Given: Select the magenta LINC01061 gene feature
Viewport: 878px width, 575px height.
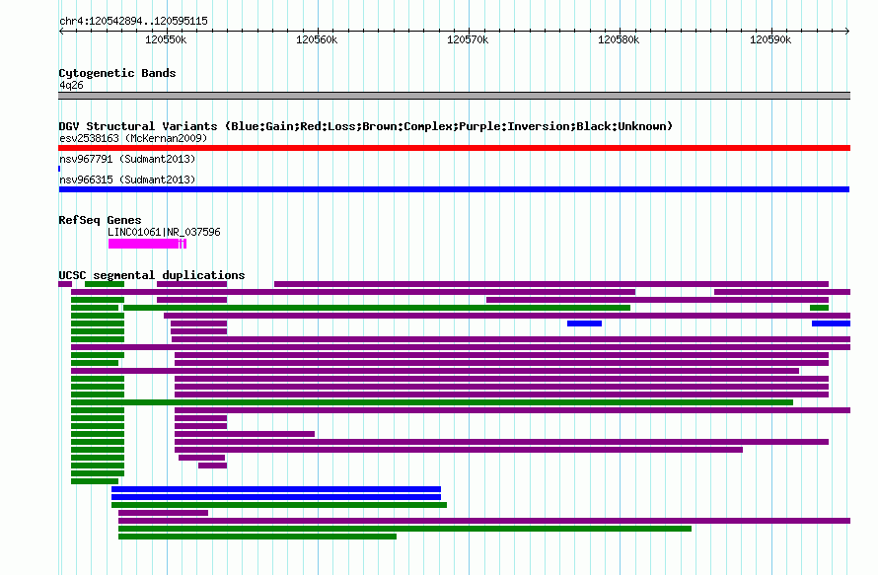Looking at the screenshot, I should 147,244.
